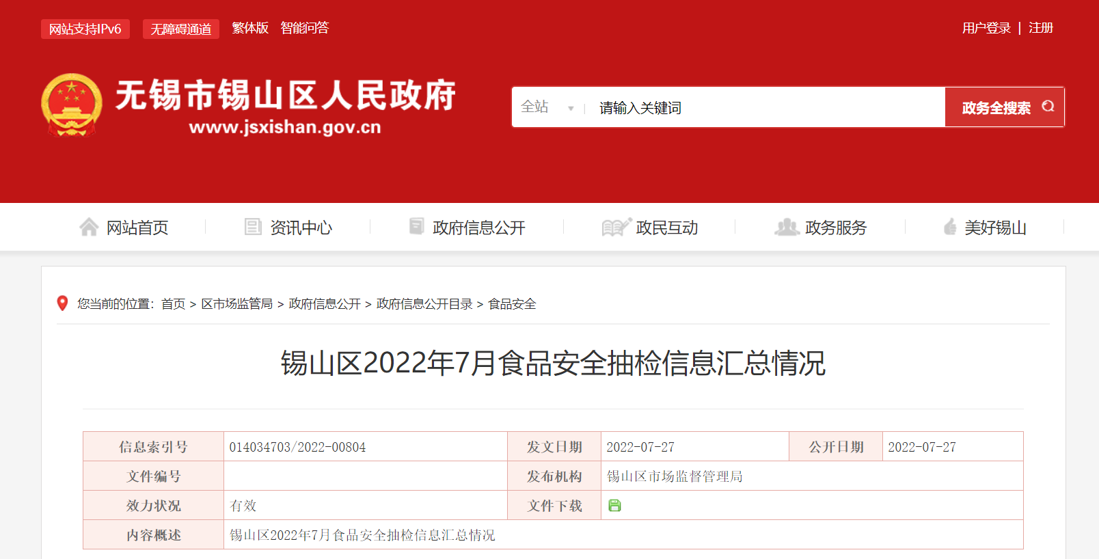Click the national emblem logo

pos(72,105)
